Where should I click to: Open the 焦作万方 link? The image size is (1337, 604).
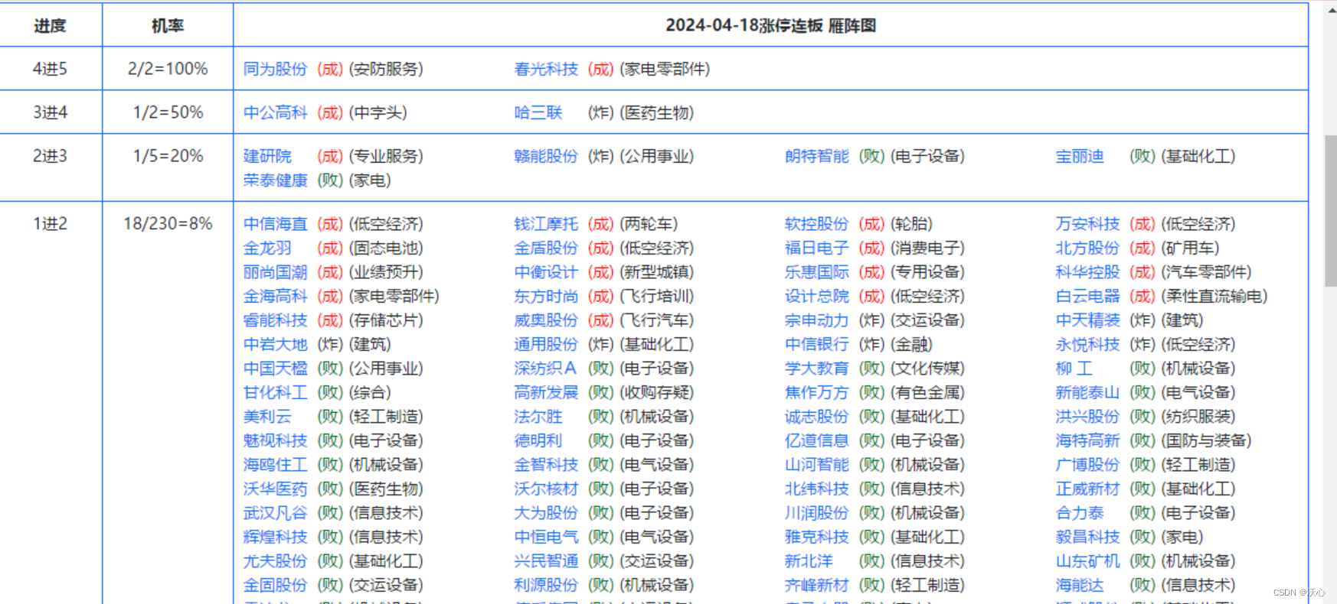(x=816, y=392)
